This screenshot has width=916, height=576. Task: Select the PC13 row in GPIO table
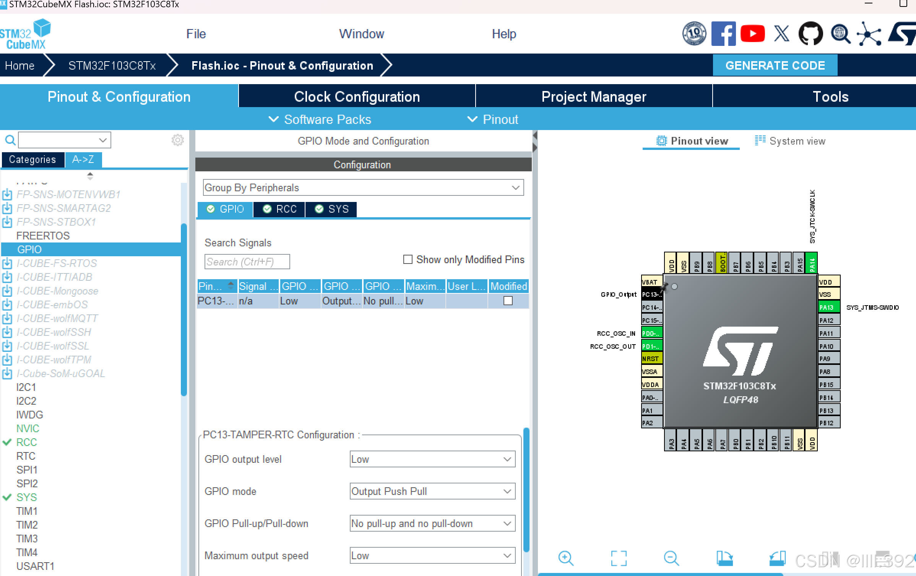click(x=363, y=301)
